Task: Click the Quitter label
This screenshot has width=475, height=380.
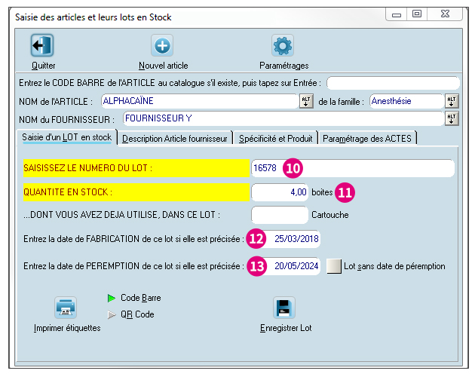Action: pos(43,66)
